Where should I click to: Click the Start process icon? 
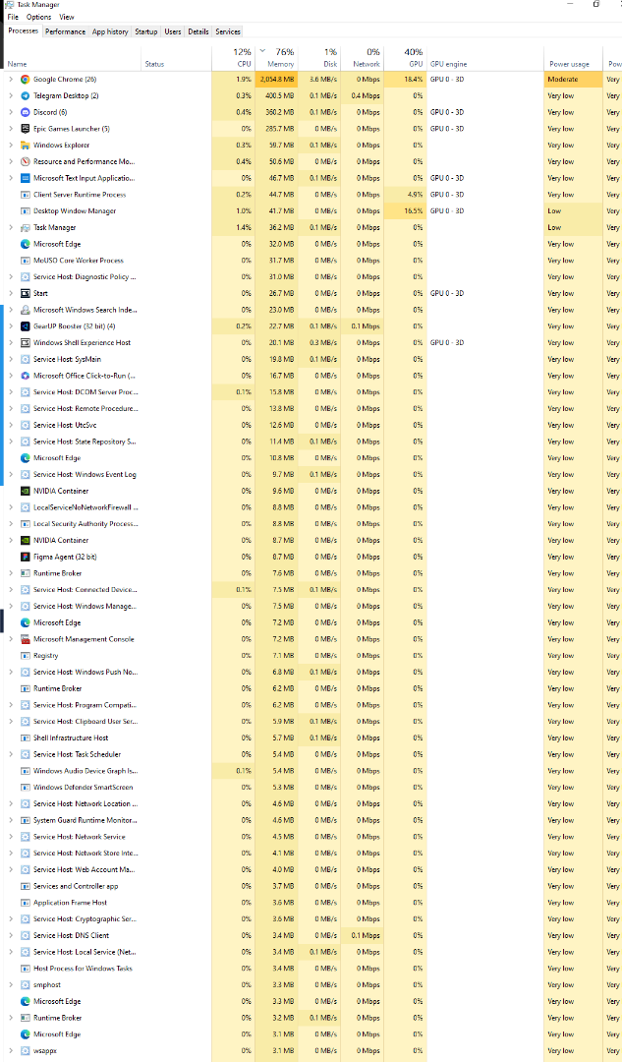coord(25,293)
